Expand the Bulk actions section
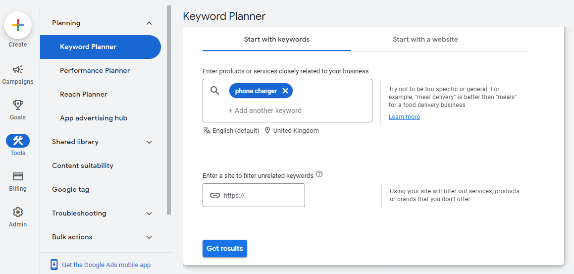 tap(149, 237)
